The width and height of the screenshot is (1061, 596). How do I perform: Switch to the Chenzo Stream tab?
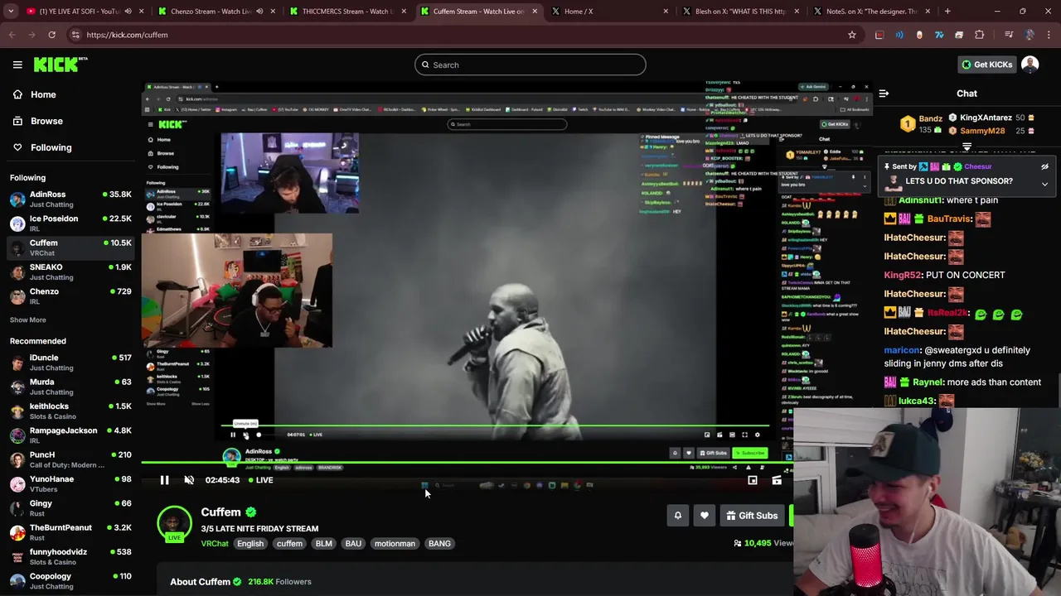point(216,12)
